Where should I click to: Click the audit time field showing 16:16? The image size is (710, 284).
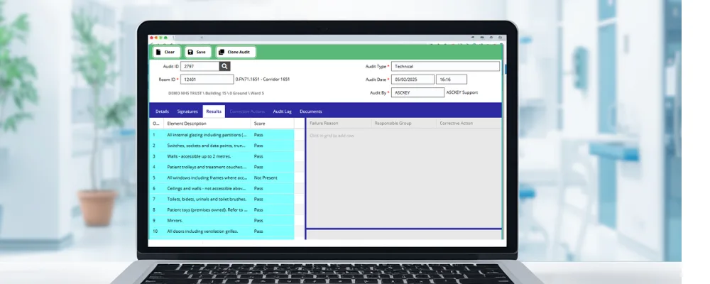click(451, 80)
